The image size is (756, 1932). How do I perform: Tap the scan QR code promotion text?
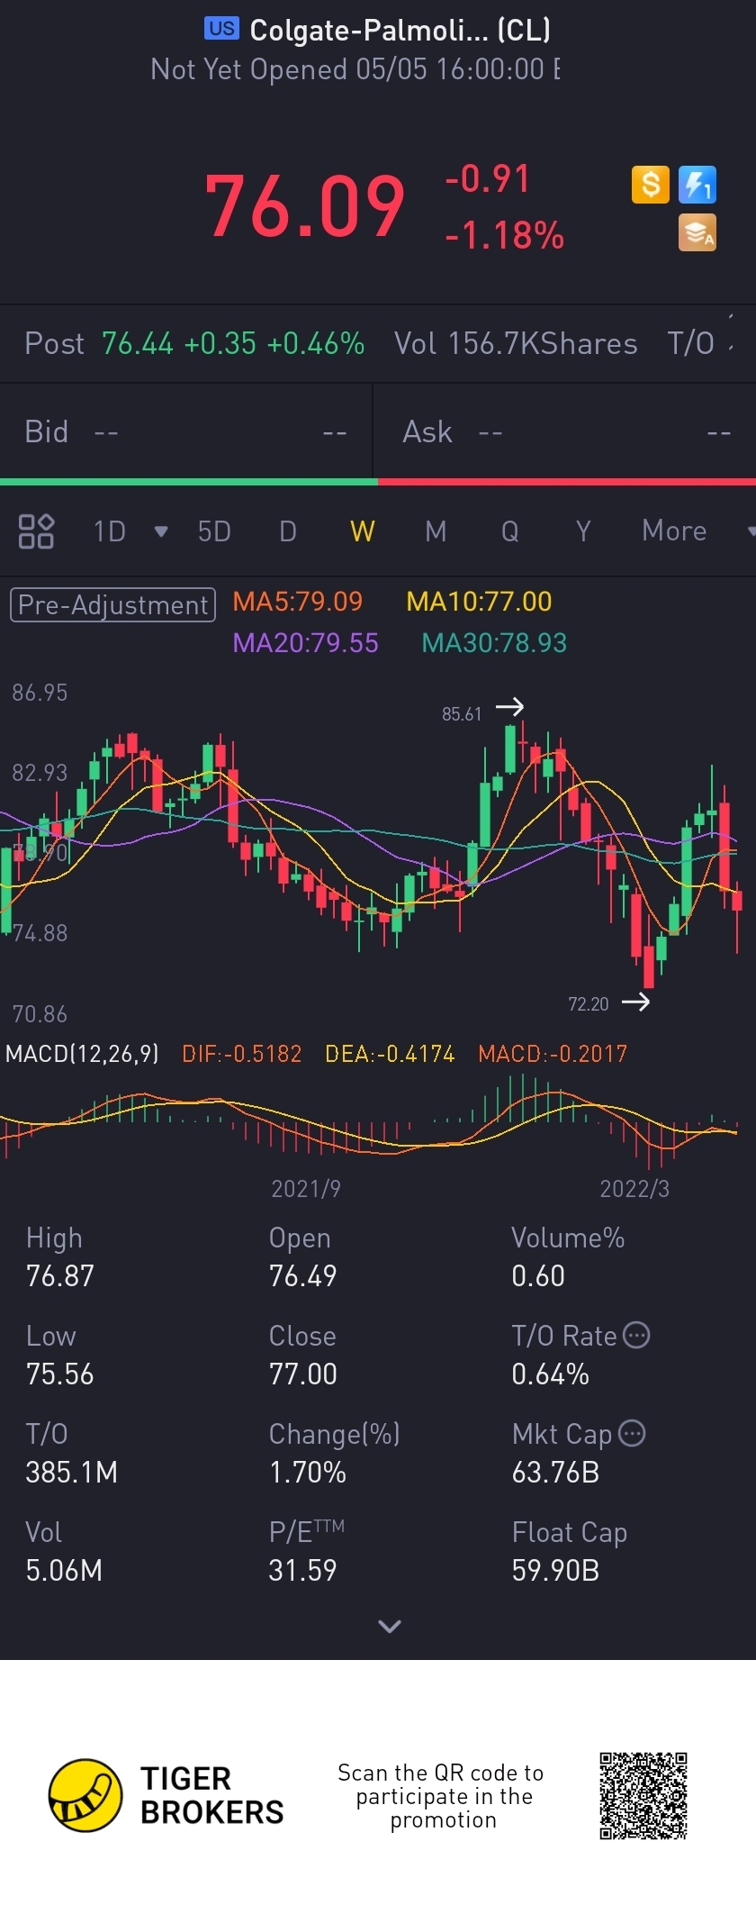441,1796
